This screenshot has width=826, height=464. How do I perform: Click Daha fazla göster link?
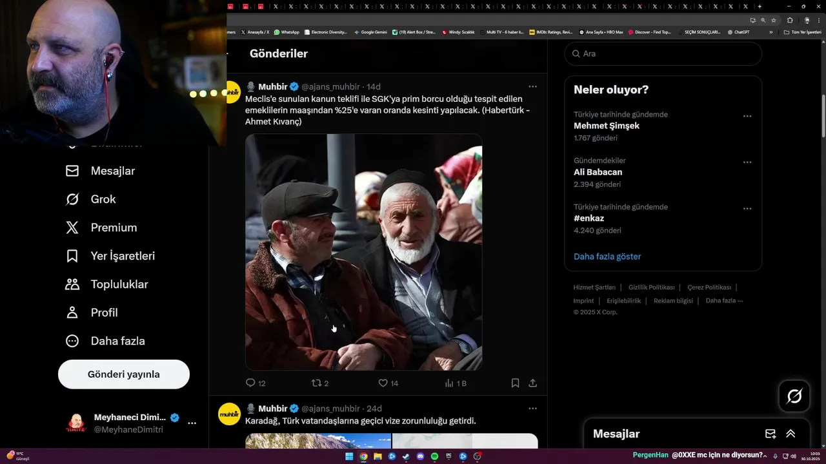[607, 256]
